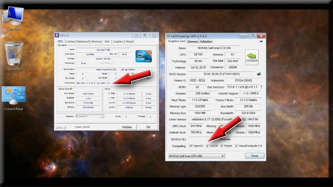Open the About tab in CPU-Z
The height and width of the screenshot is (187, 333).
[x=129, y=42]
